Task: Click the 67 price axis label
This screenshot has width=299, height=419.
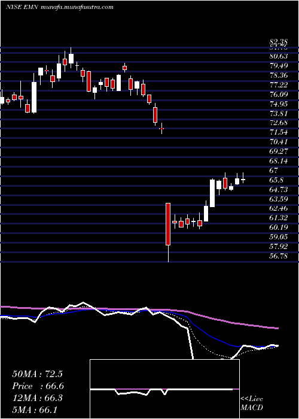Action: click(274, 170)
